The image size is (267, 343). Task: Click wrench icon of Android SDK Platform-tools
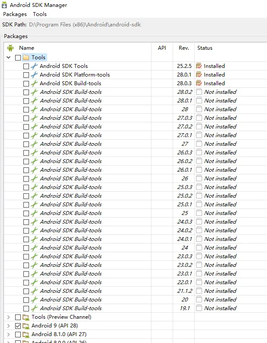coord(34,74)
